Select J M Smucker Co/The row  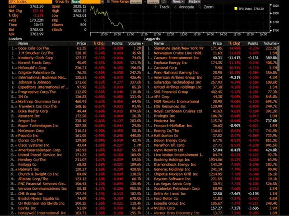pyautogui.click(x=76, y=53)
